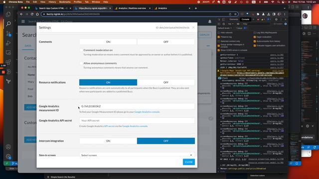Open VS Code Run and Debug icon
The image size is (319, 179).
[x=8, y=43]
